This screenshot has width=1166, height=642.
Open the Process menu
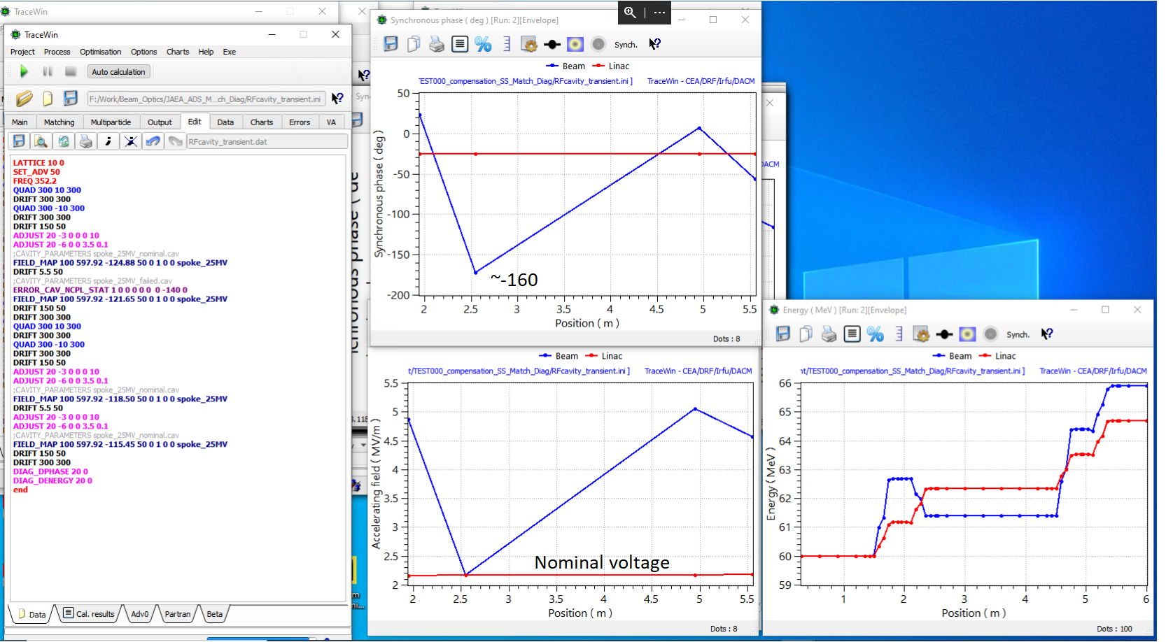[57, 52]
